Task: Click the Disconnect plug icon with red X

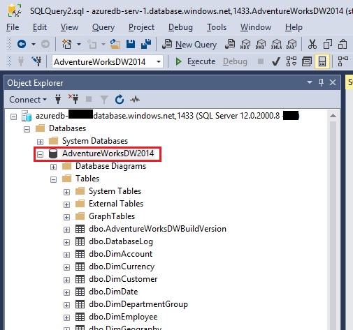Action: tap(73, 99)
